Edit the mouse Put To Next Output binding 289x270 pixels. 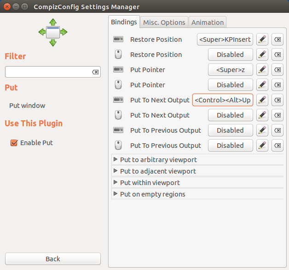(x=262, y=115)
